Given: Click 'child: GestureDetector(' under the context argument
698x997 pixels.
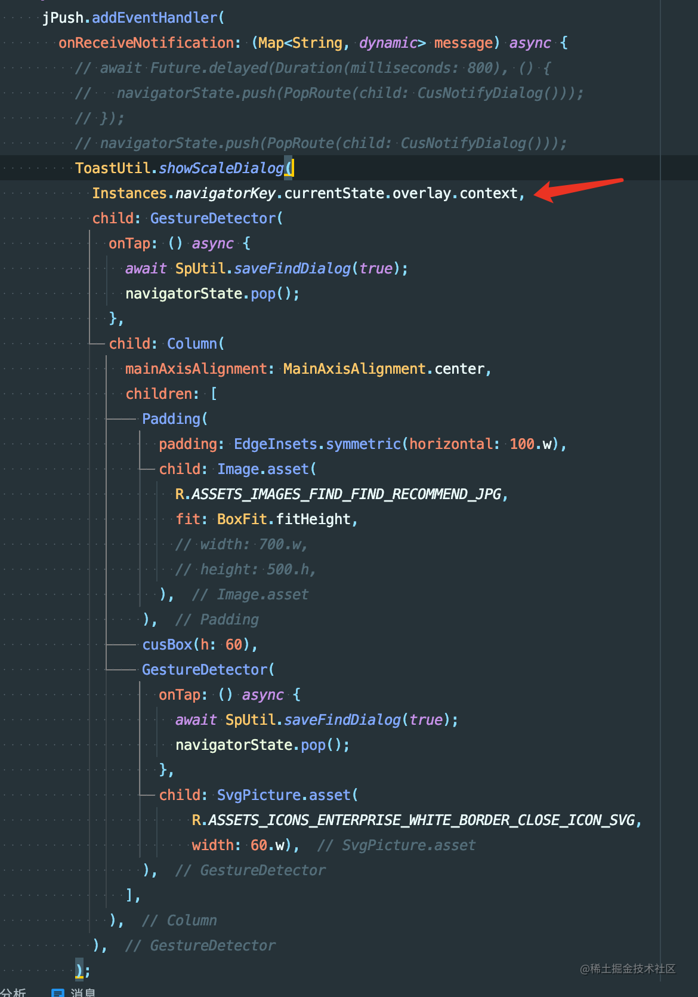Looking at the screenshot, I should coord(187,219).
